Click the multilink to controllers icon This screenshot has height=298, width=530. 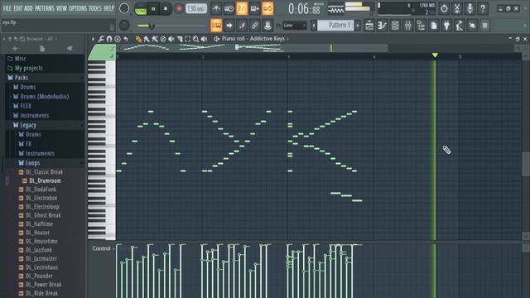[267, 26]
